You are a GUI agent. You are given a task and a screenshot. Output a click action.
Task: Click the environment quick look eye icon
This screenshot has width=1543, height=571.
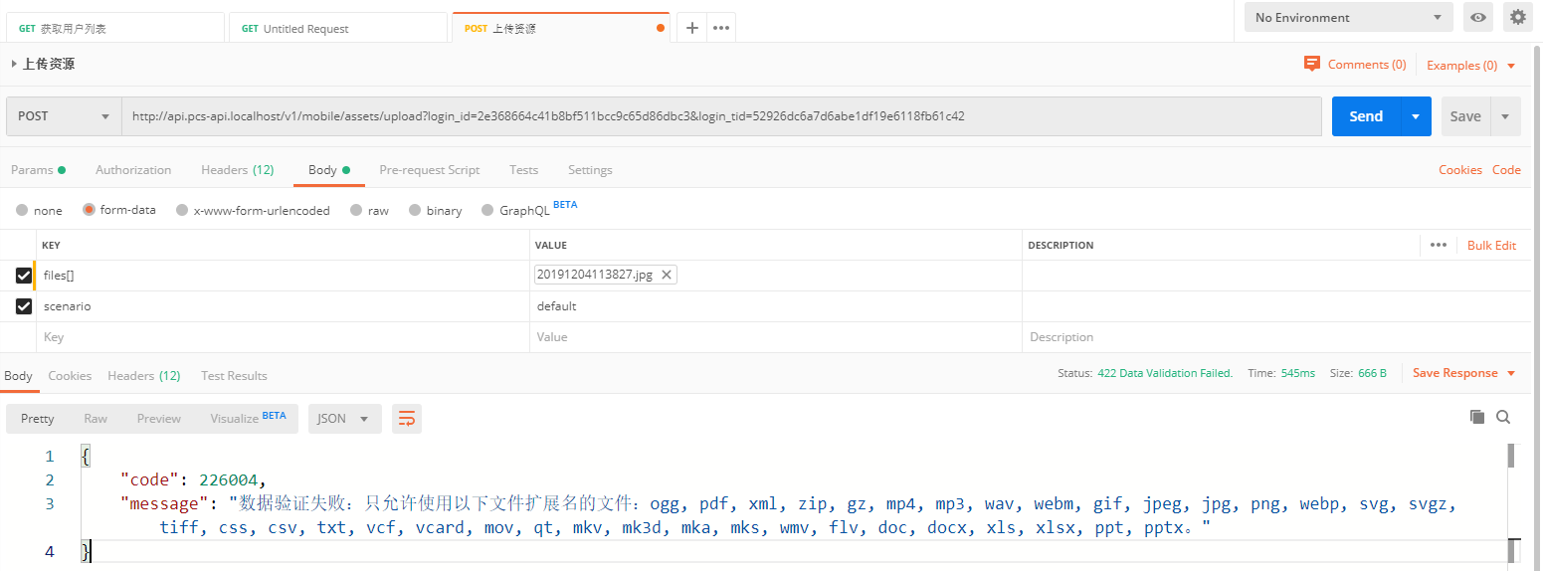[x=1479, y=17]
